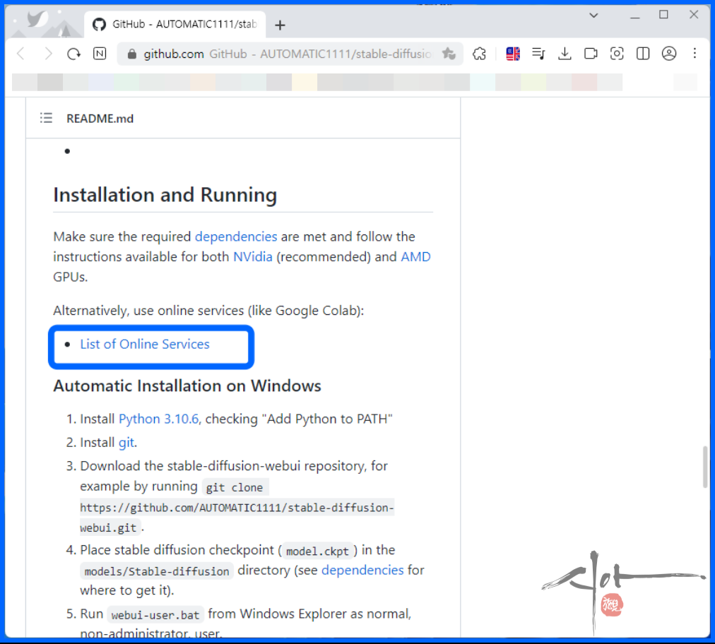This screenshot has height=644, width=715.
Task: Open a new browser tab
Action: pos(280,25)
